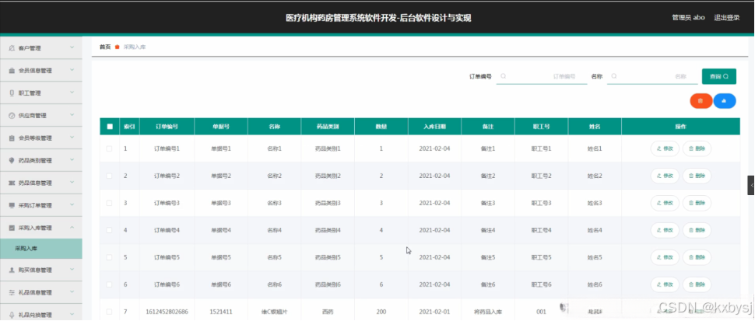
Task: Tick the checkbox for row 订单编号2
Action: point(109,176)
